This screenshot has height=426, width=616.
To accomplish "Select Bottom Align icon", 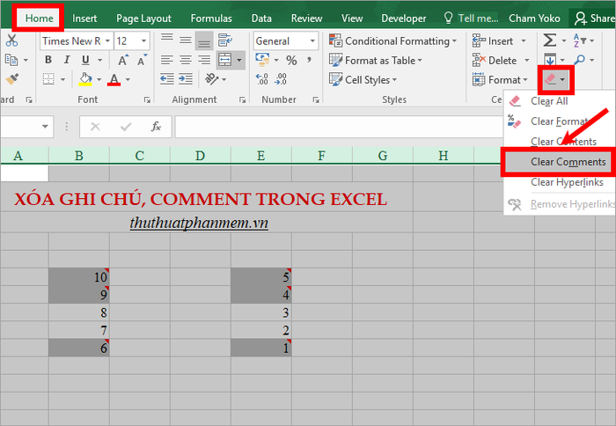I will pyautogui.click(x=204, y=40).
